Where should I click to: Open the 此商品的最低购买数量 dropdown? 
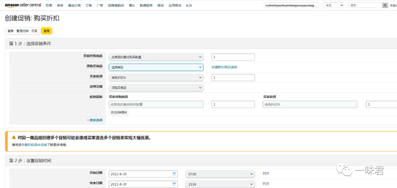(156, 57)
